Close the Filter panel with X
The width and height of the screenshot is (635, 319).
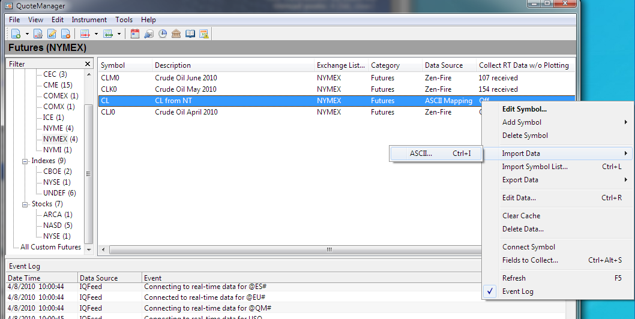click(88, 64)
